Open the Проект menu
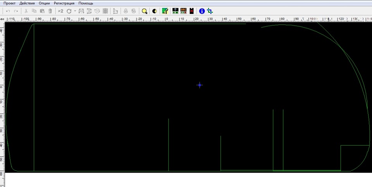 [x=9, y=3]
